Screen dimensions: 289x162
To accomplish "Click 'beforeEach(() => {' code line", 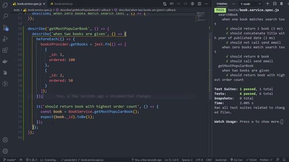I will click(x=56, y=39).
